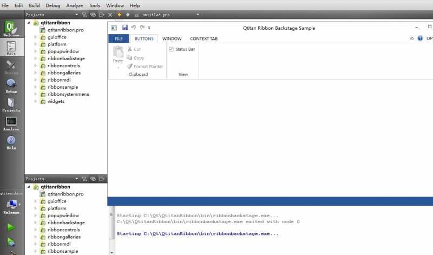Collapse the top qtitanribbon project tree

click(29, 23)
